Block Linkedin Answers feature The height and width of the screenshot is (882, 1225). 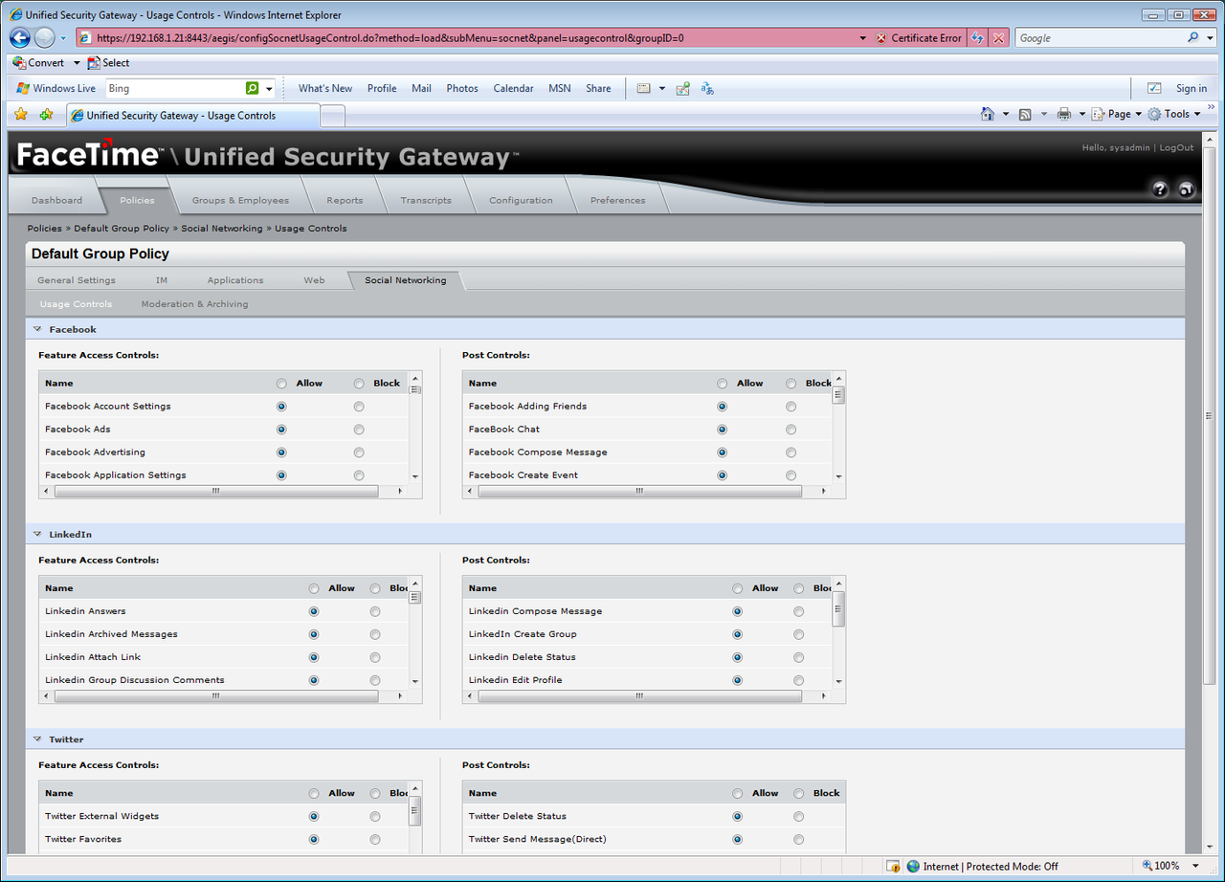tap(375, 611)
